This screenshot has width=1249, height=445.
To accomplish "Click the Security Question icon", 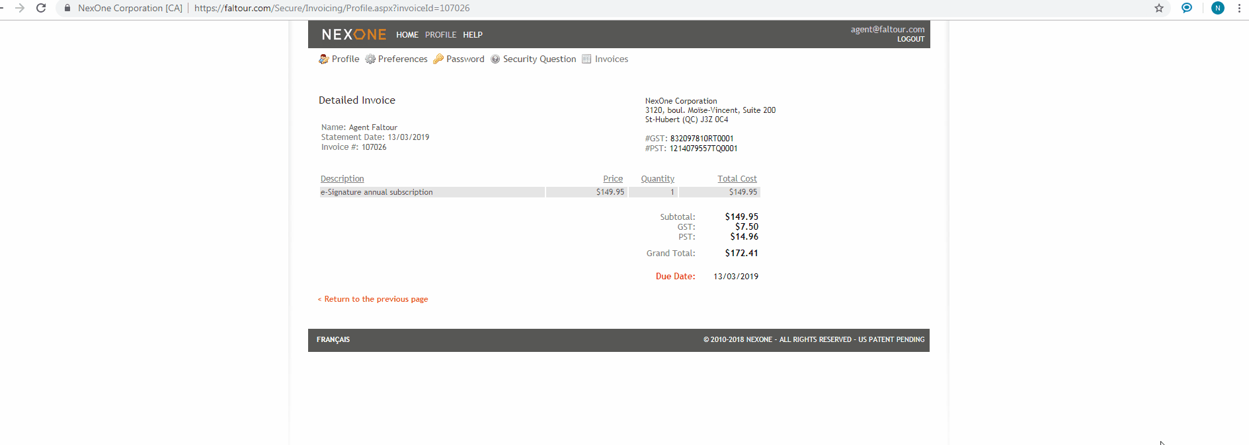I will click(495, 59).
